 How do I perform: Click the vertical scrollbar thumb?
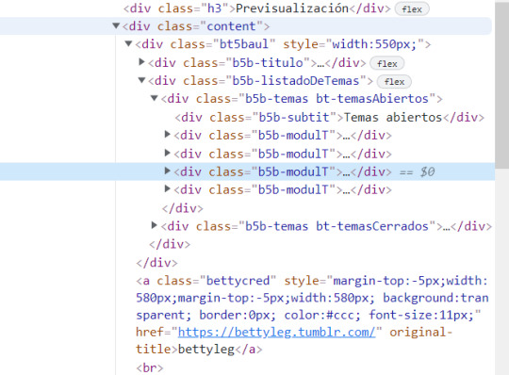(501, 85)
